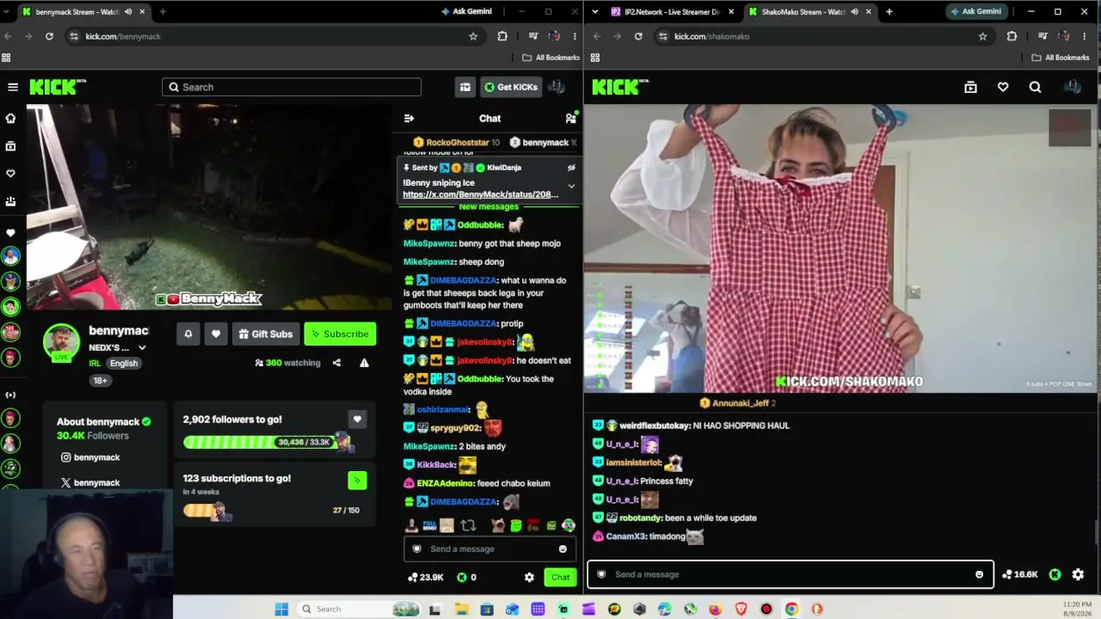1101x619 pixels.
Task: Send message with green Chat button
Action: (x=560, y=577)
